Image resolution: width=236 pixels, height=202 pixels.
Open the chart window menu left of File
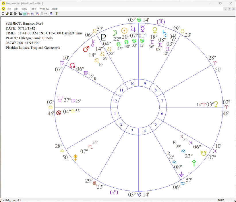(x=4, y=9)
